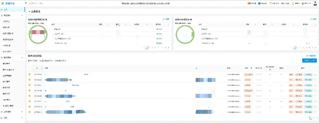Unstar the second followed experiment row

click(30, 80)
